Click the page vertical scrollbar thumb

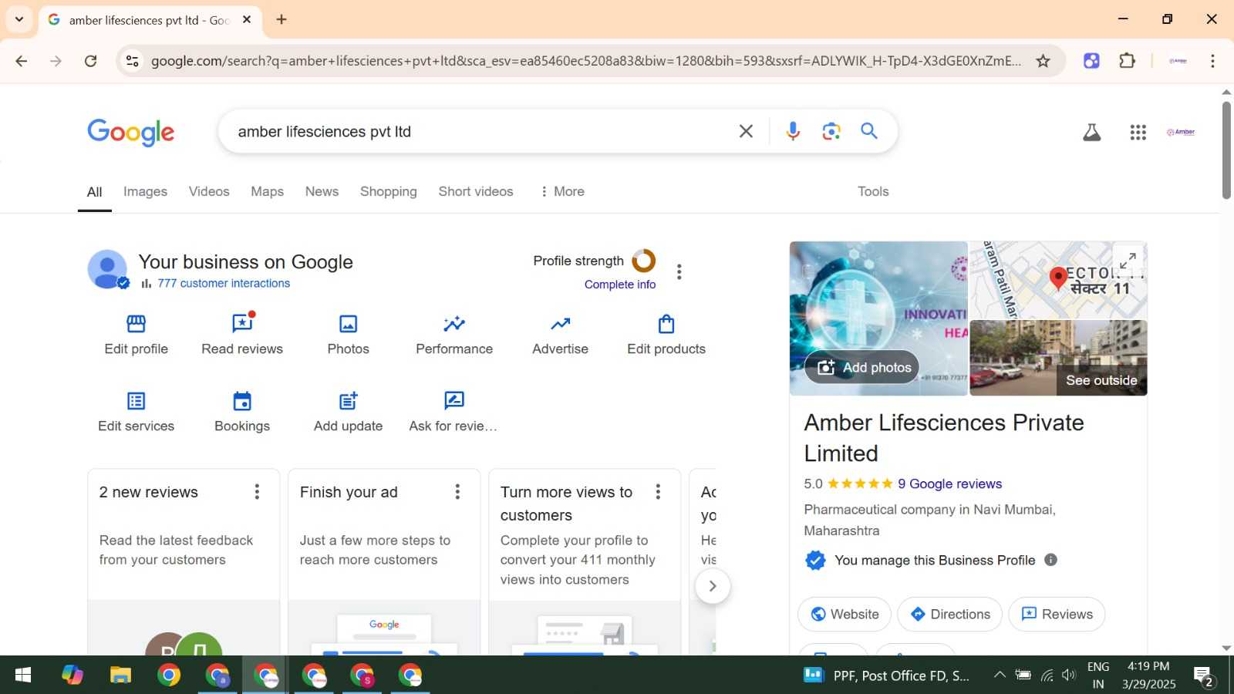coord(1226,150)
